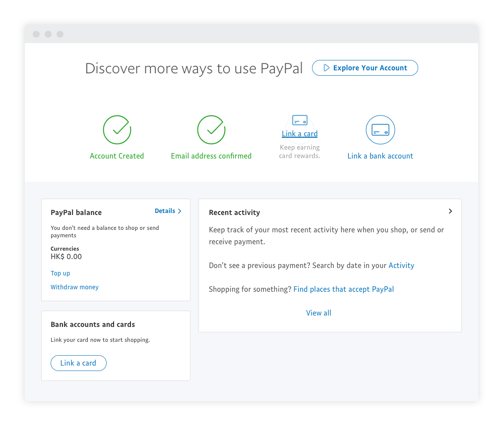Click the circular bank account card icon

380,130
